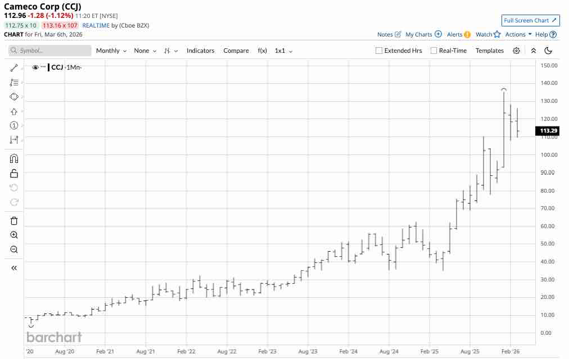The height and width of the screenshot is (359, 569).
Task: Select the price range measure tool
Action: 14,139
